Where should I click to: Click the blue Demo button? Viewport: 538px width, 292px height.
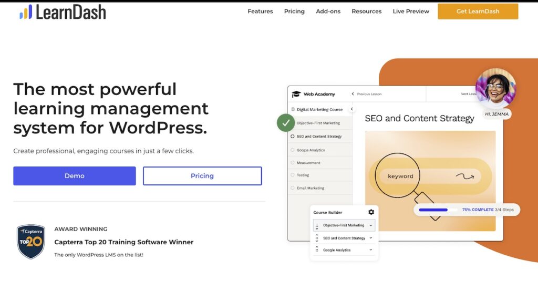pyautogui.click(x=75, y=176)
